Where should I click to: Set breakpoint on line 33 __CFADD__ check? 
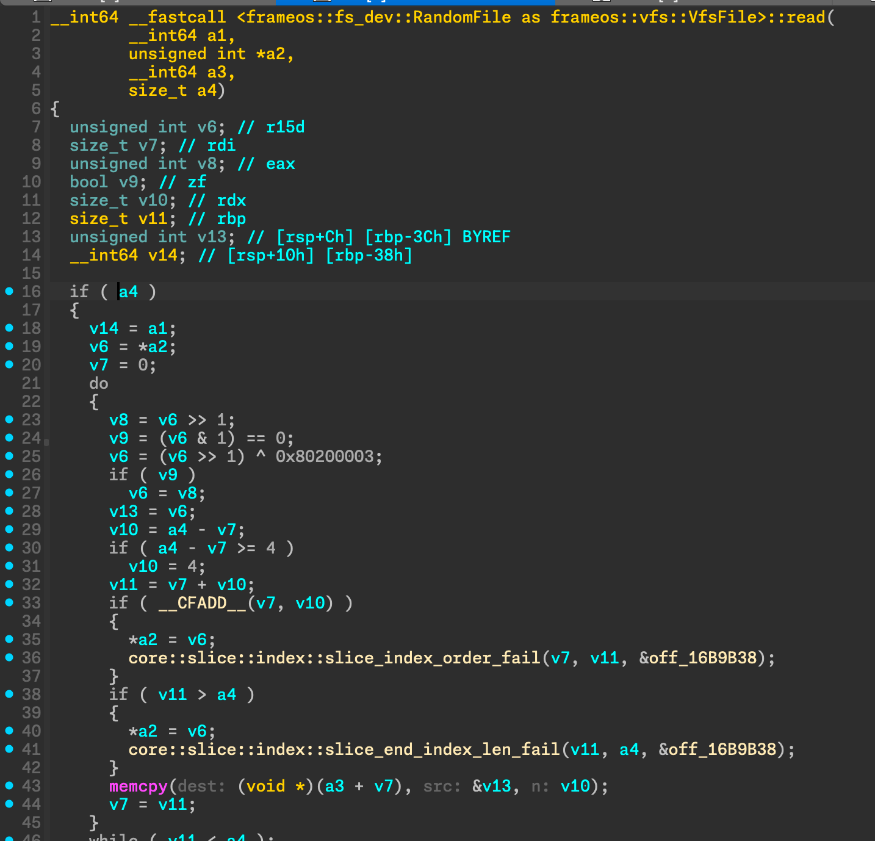point(9,603)
